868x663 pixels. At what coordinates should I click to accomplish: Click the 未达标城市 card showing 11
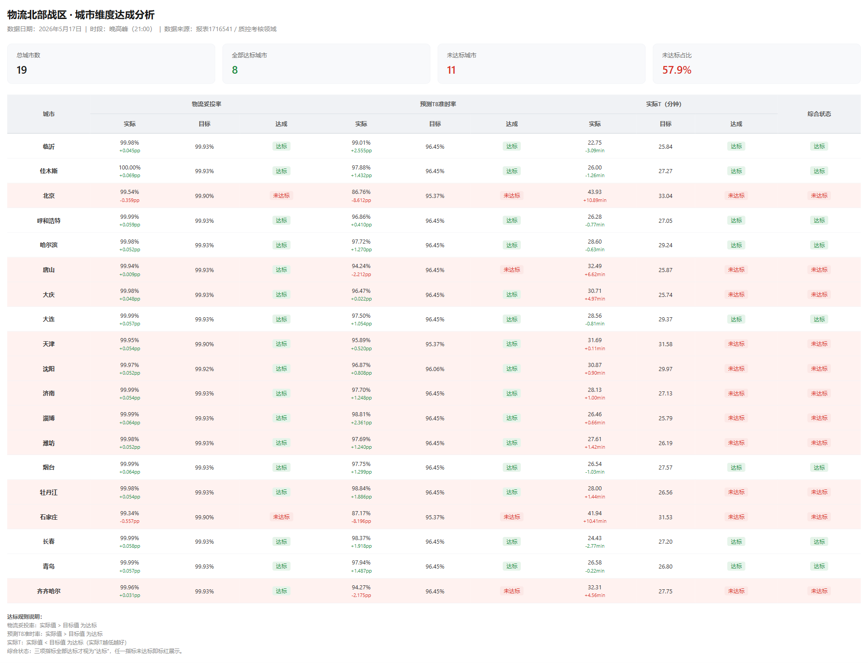(x=541, y=64)
